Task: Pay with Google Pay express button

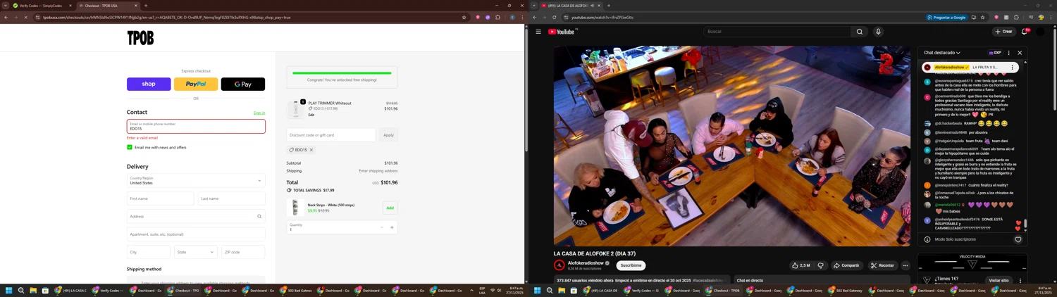Action: click(x=243, y=84)
